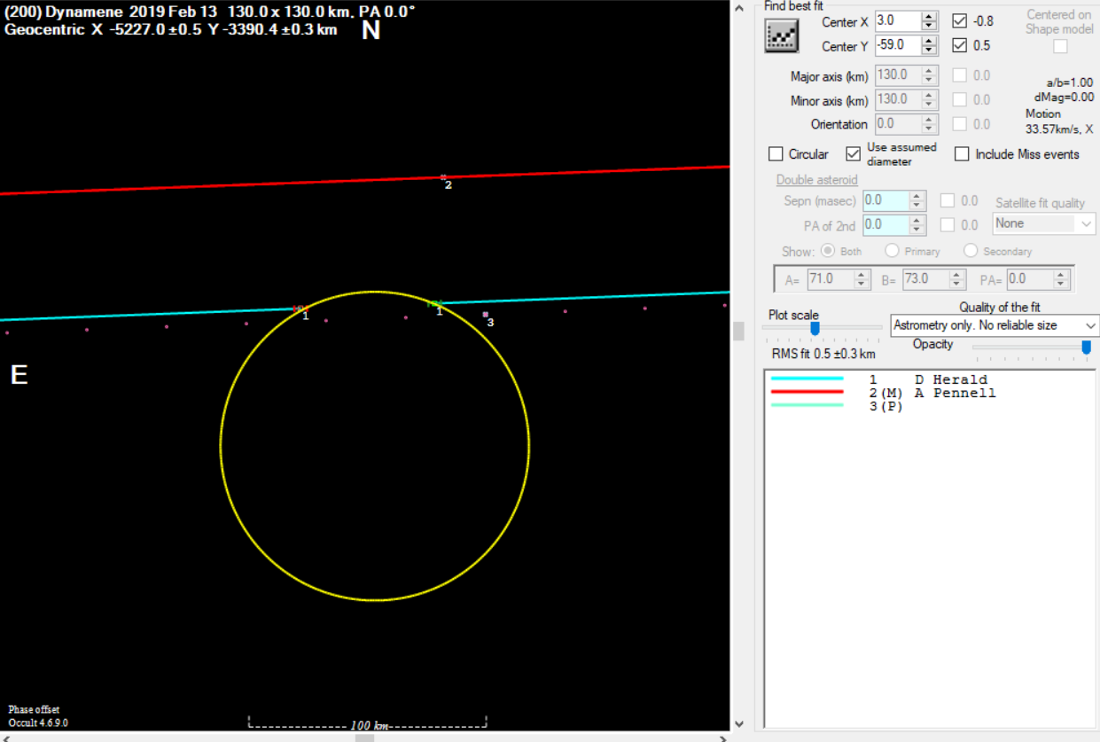This screenshot has width=1100, height=742.
Task: Decrease the B= value with down arrow
Action: [x=958, y=285]
